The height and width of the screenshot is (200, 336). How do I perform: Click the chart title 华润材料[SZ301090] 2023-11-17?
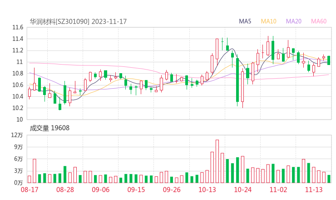click(78, 21)
